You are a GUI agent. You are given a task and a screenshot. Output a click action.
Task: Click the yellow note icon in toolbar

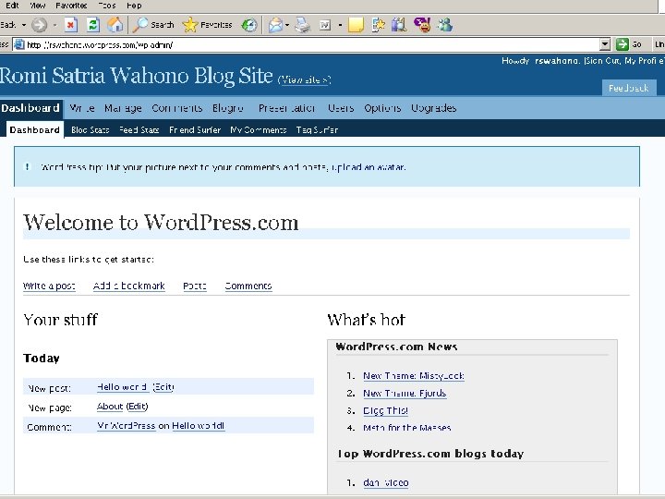tap(356, 25)
